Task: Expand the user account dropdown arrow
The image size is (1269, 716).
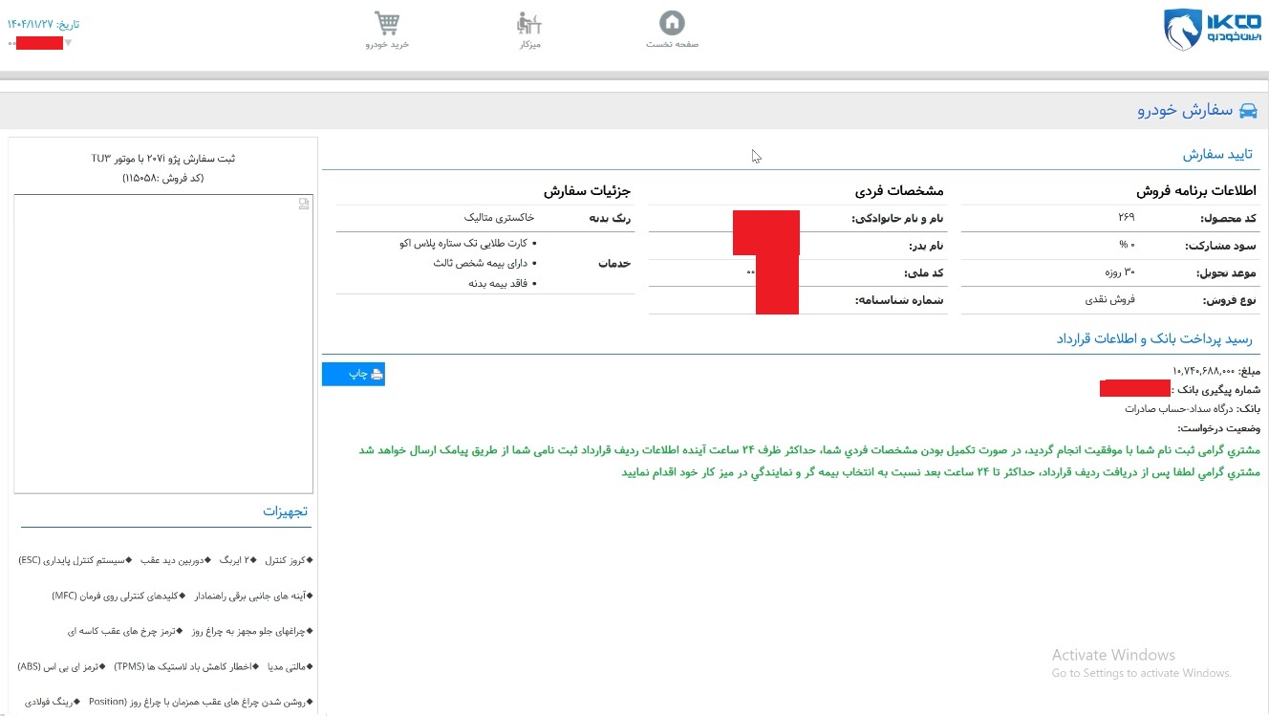Action: (x=68, y=43)
